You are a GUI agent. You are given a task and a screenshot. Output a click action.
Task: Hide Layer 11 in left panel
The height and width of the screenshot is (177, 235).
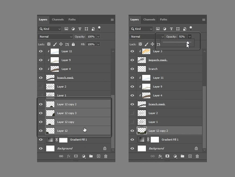[41, 51]
